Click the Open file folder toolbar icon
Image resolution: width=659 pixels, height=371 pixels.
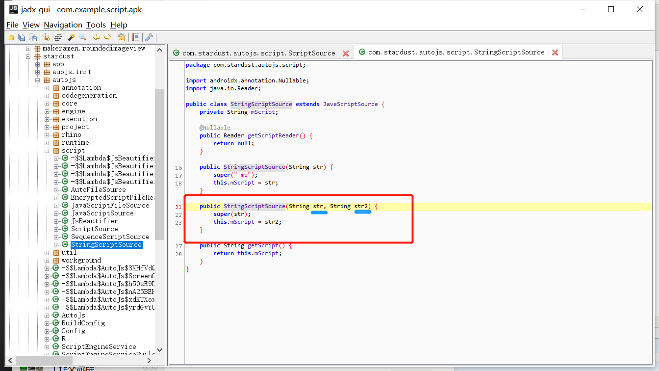point(10,37)
